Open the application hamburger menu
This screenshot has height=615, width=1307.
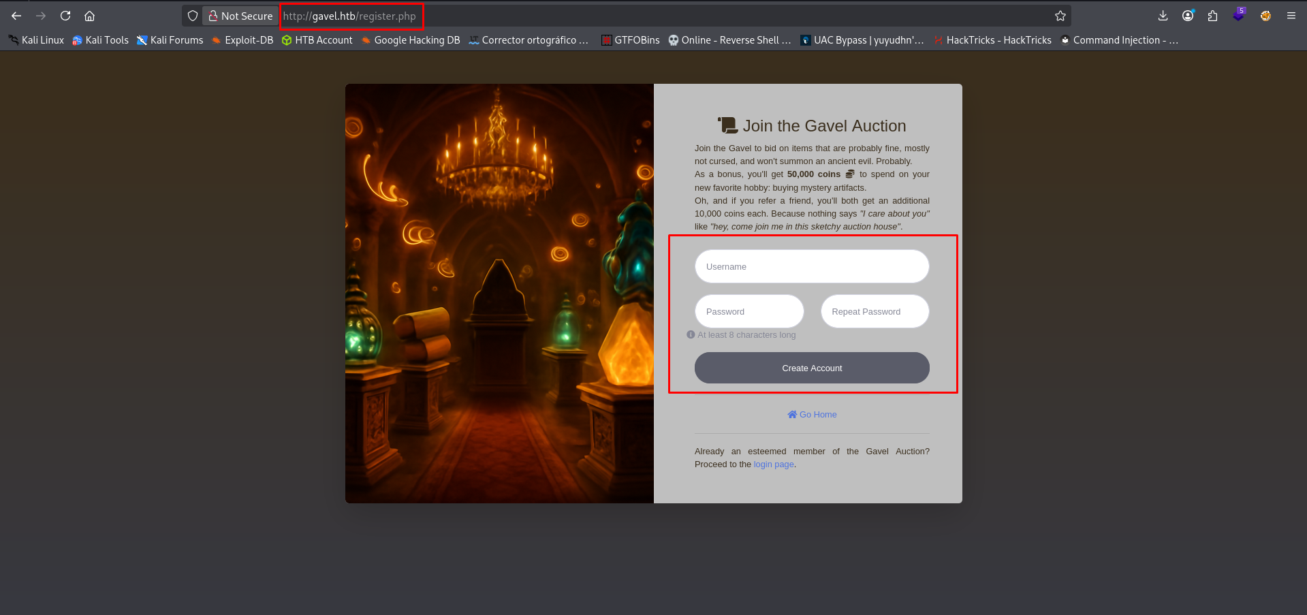(1291, 16)
